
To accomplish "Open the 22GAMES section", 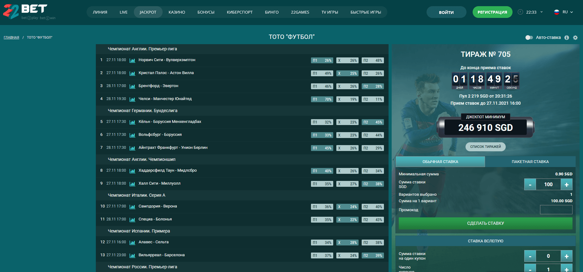I will (300, 12).
